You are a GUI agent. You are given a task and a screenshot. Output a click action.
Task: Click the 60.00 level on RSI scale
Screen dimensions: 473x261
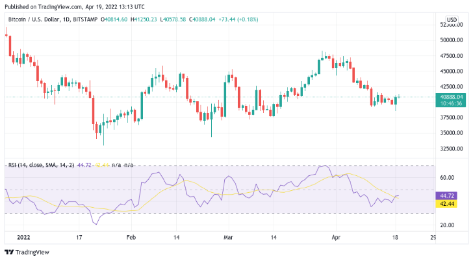(x=447, y=177)
